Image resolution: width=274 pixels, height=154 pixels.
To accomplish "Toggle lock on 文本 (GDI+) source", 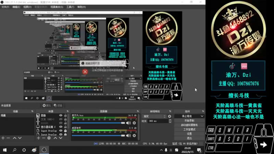I will [x=65, y=119].
